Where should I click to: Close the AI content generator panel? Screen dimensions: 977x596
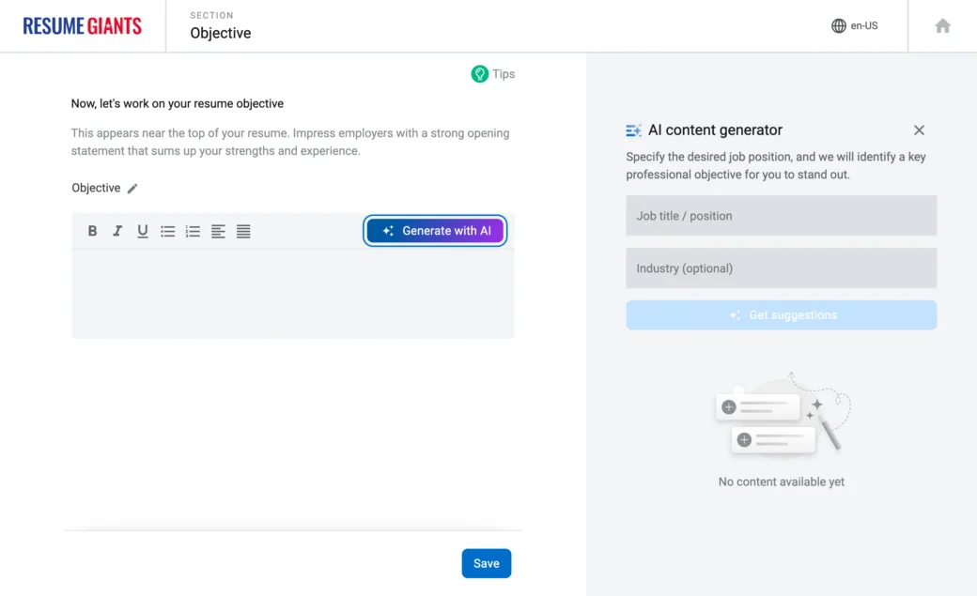[x=919, y=130]
